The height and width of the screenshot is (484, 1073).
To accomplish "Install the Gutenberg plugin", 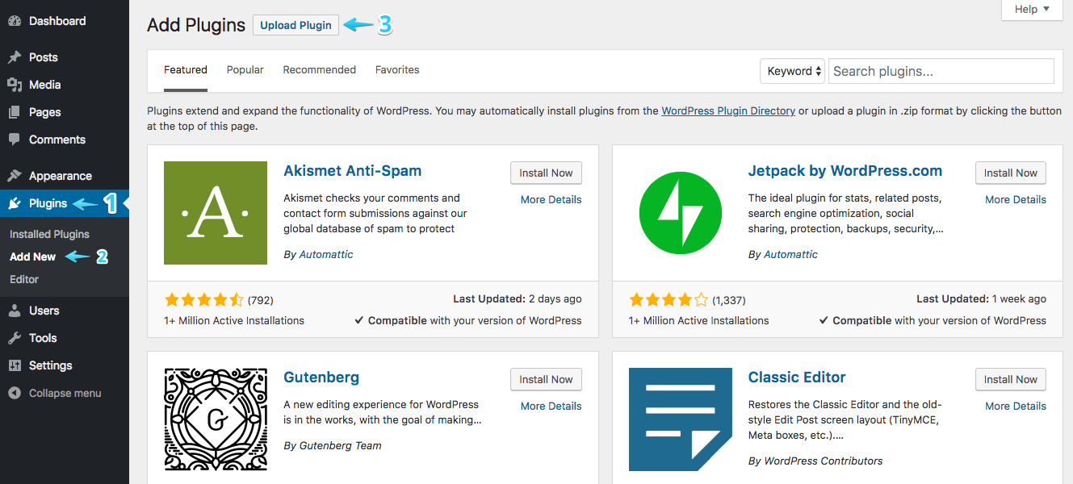I will click(546, 379).
